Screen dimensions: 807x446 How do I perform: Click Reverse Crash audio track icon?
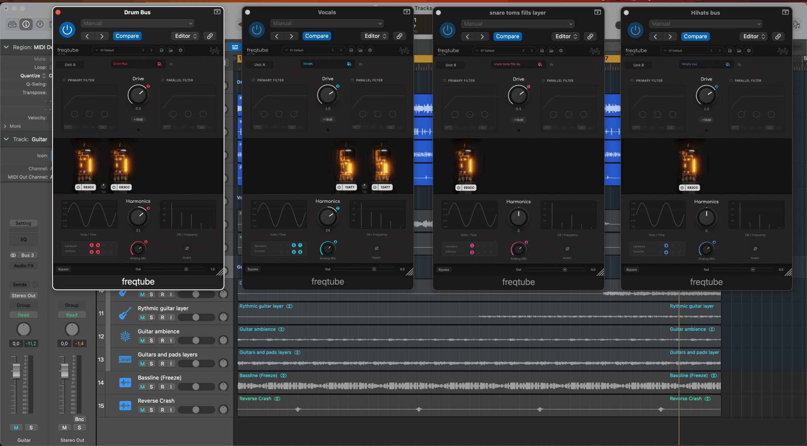click(125, 406)
